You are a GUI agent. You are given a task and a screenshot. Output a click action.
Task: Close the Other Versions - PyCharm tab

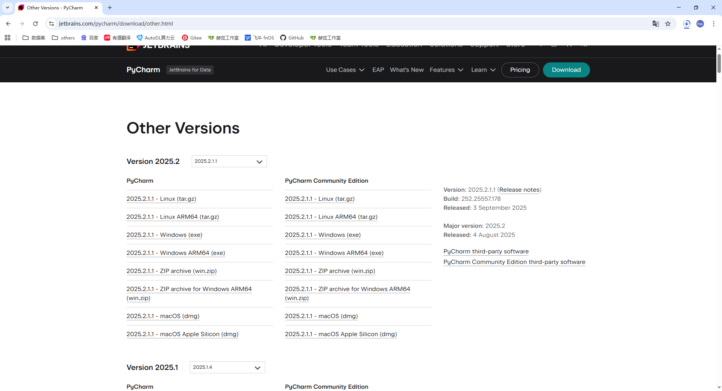(x=96, y=8)
